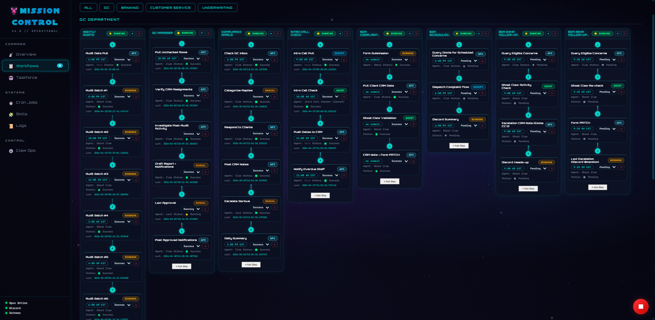Click the Mission Control logo
This screenshot has width=655, height=320.
tap(35, 17)
